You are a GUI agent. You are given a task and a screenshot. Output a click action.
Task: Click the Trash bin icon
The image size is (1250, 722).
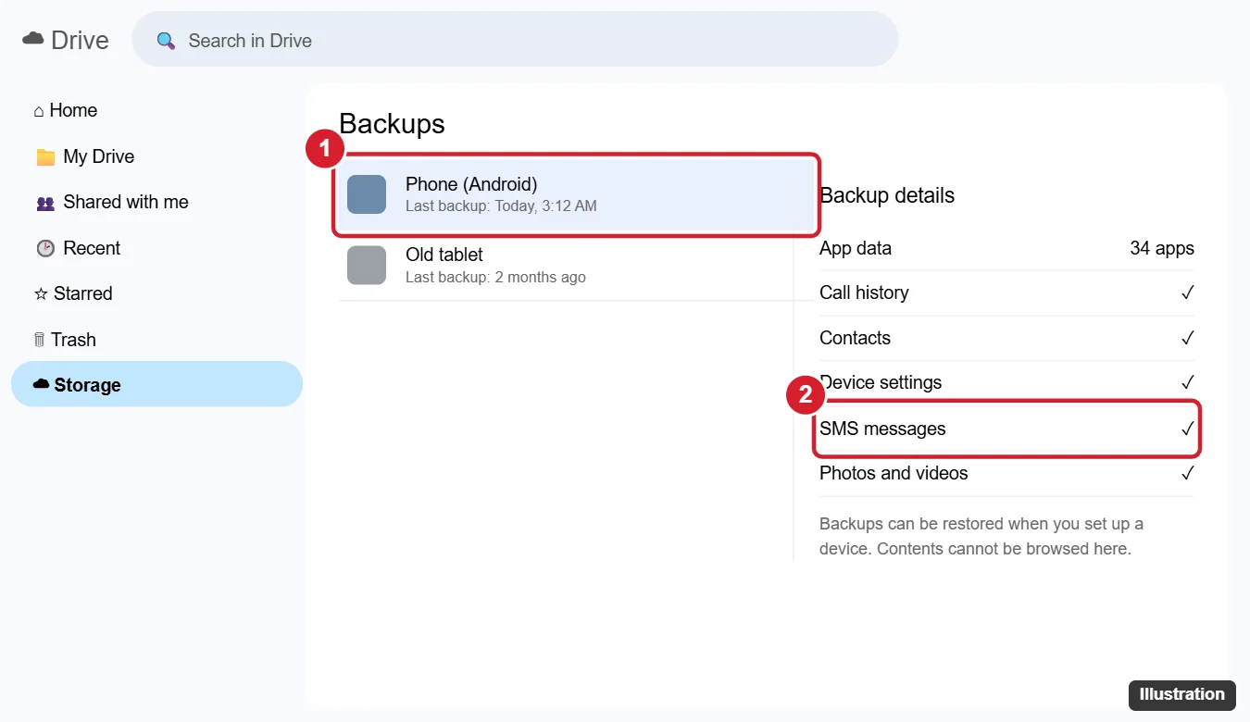pyautogui.click(x=39, y=340)
